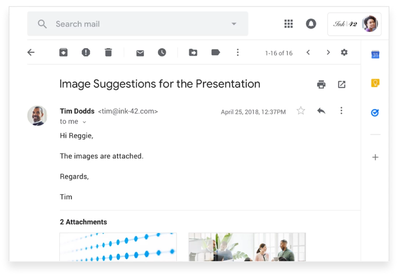Image resolution: width=398 pixels, height=278 pixels.
Task: Go back to the inbox list
Action: (x=31, y=53)
